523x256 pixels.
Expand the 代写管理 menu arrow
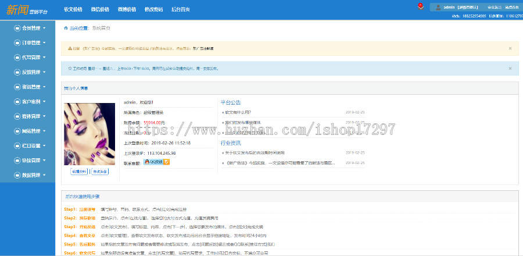coord(44,58)
